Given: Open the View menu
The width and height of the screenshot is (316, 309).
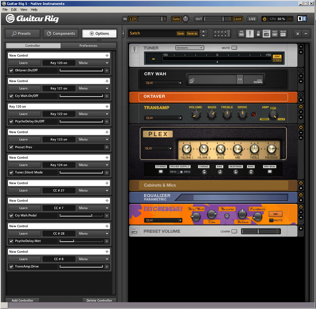Looking at the screenshot, I should [24, 10].
